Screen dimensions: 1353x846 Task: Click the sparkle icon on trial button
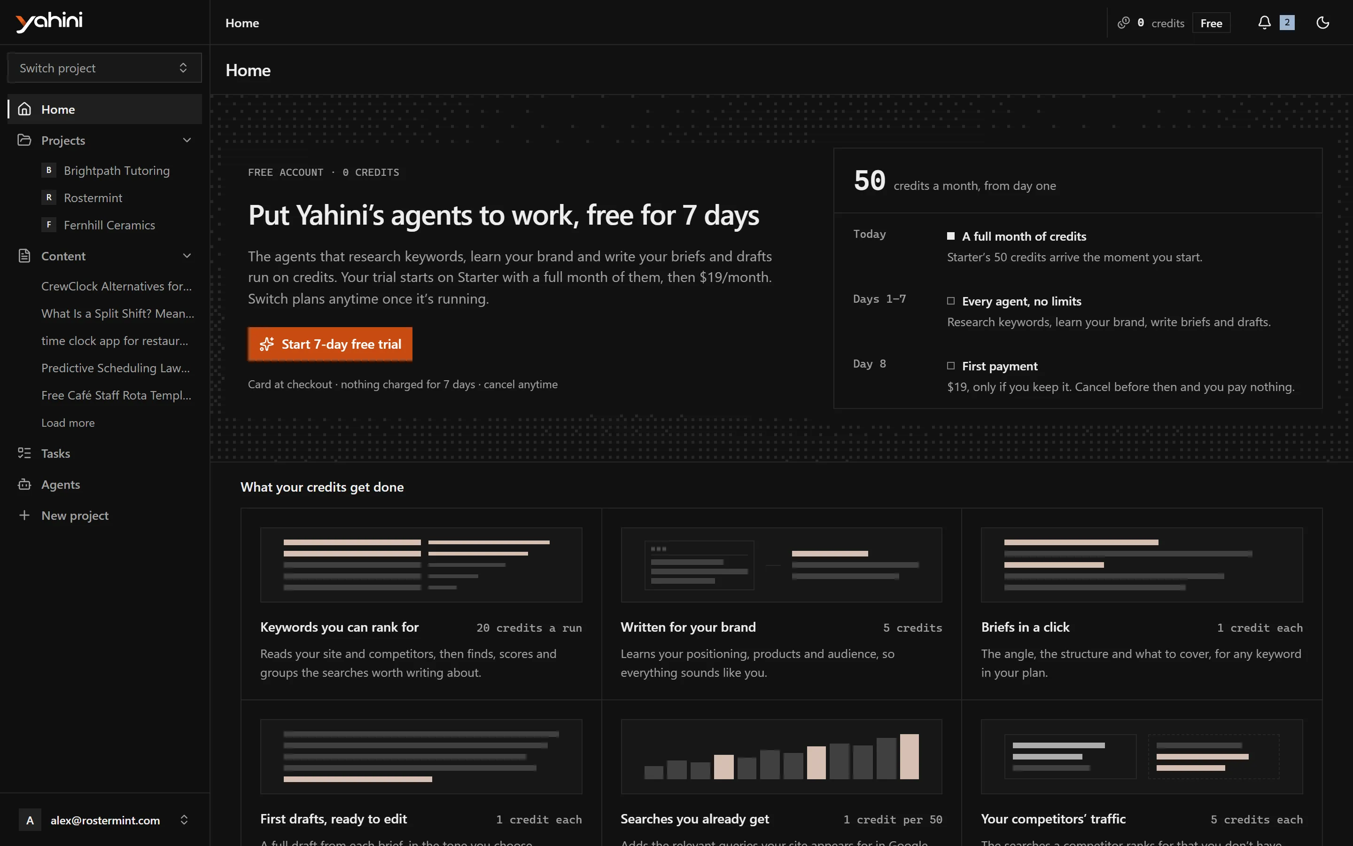267,344
